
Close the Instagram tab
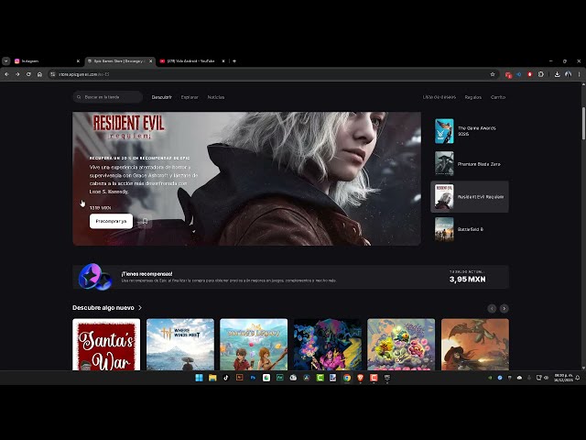78,61
